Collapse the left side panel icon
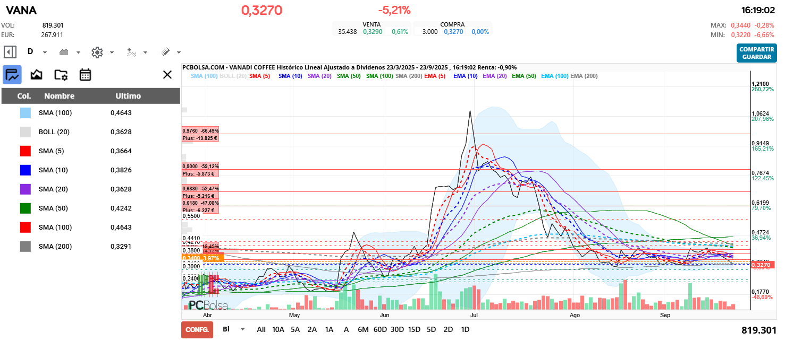This screenshot has height=341, width=785. click(x=10, y=52)
